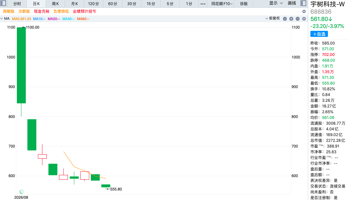Click the minus circle icon next to the gear
The height and width of the screenshot is (200, 348).
coord(298,19)
